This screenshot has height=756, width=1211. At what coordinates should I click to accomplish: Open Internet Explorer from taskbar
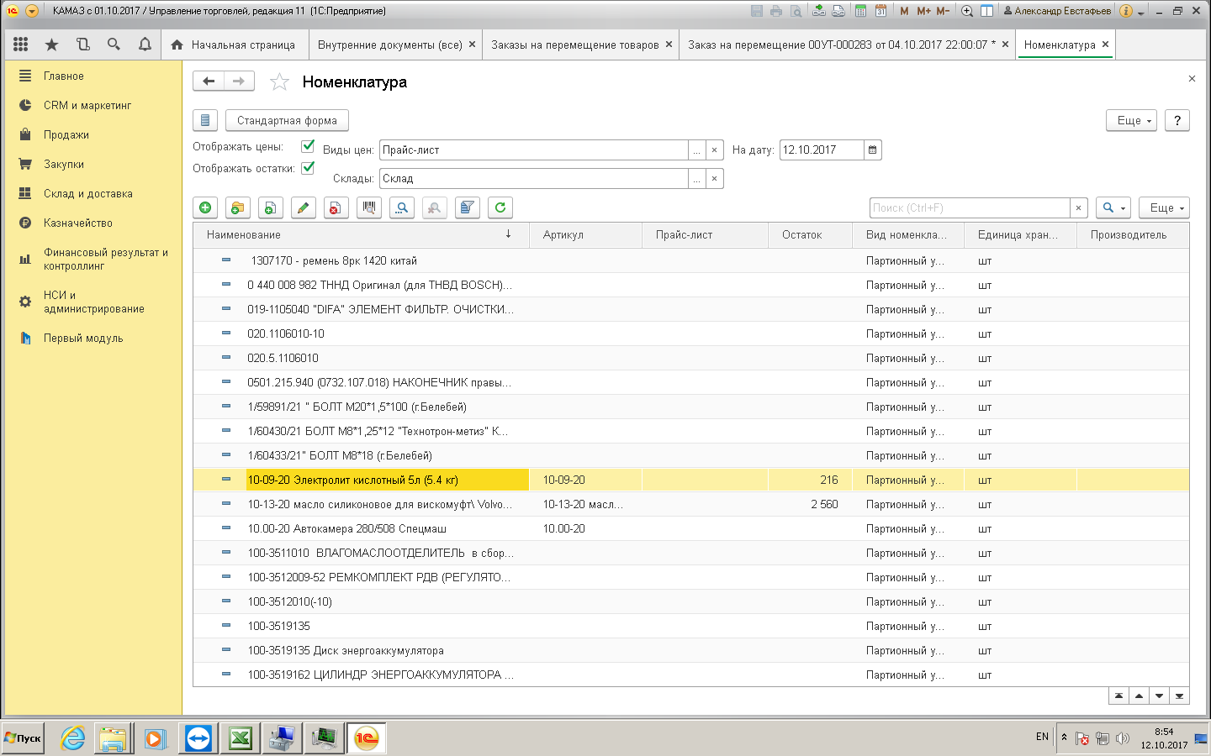pyautogui.click(x=73, y=738)
